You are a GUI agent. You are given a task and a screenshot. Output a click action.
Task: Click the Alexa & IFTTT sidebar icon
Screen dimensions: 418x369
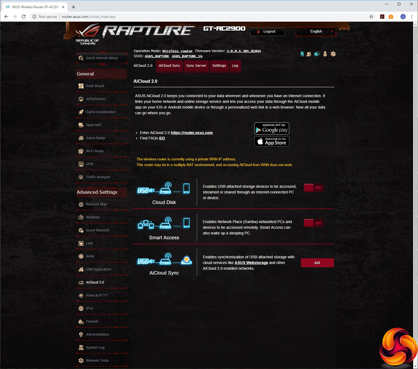click(81, 295)
